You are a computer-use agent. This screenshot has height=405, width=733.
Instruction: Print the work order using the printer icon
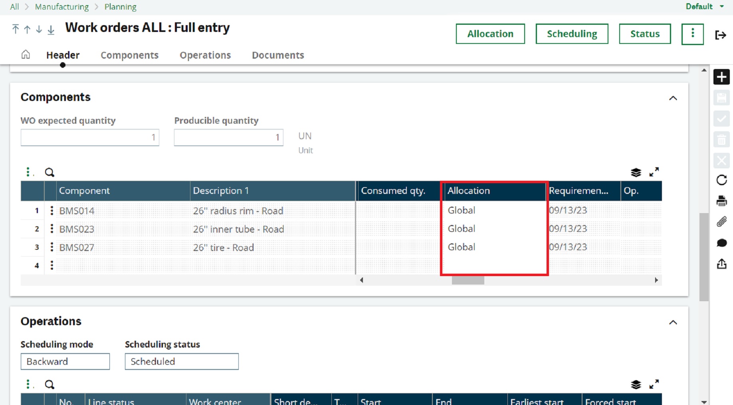(x=722, y=201)
